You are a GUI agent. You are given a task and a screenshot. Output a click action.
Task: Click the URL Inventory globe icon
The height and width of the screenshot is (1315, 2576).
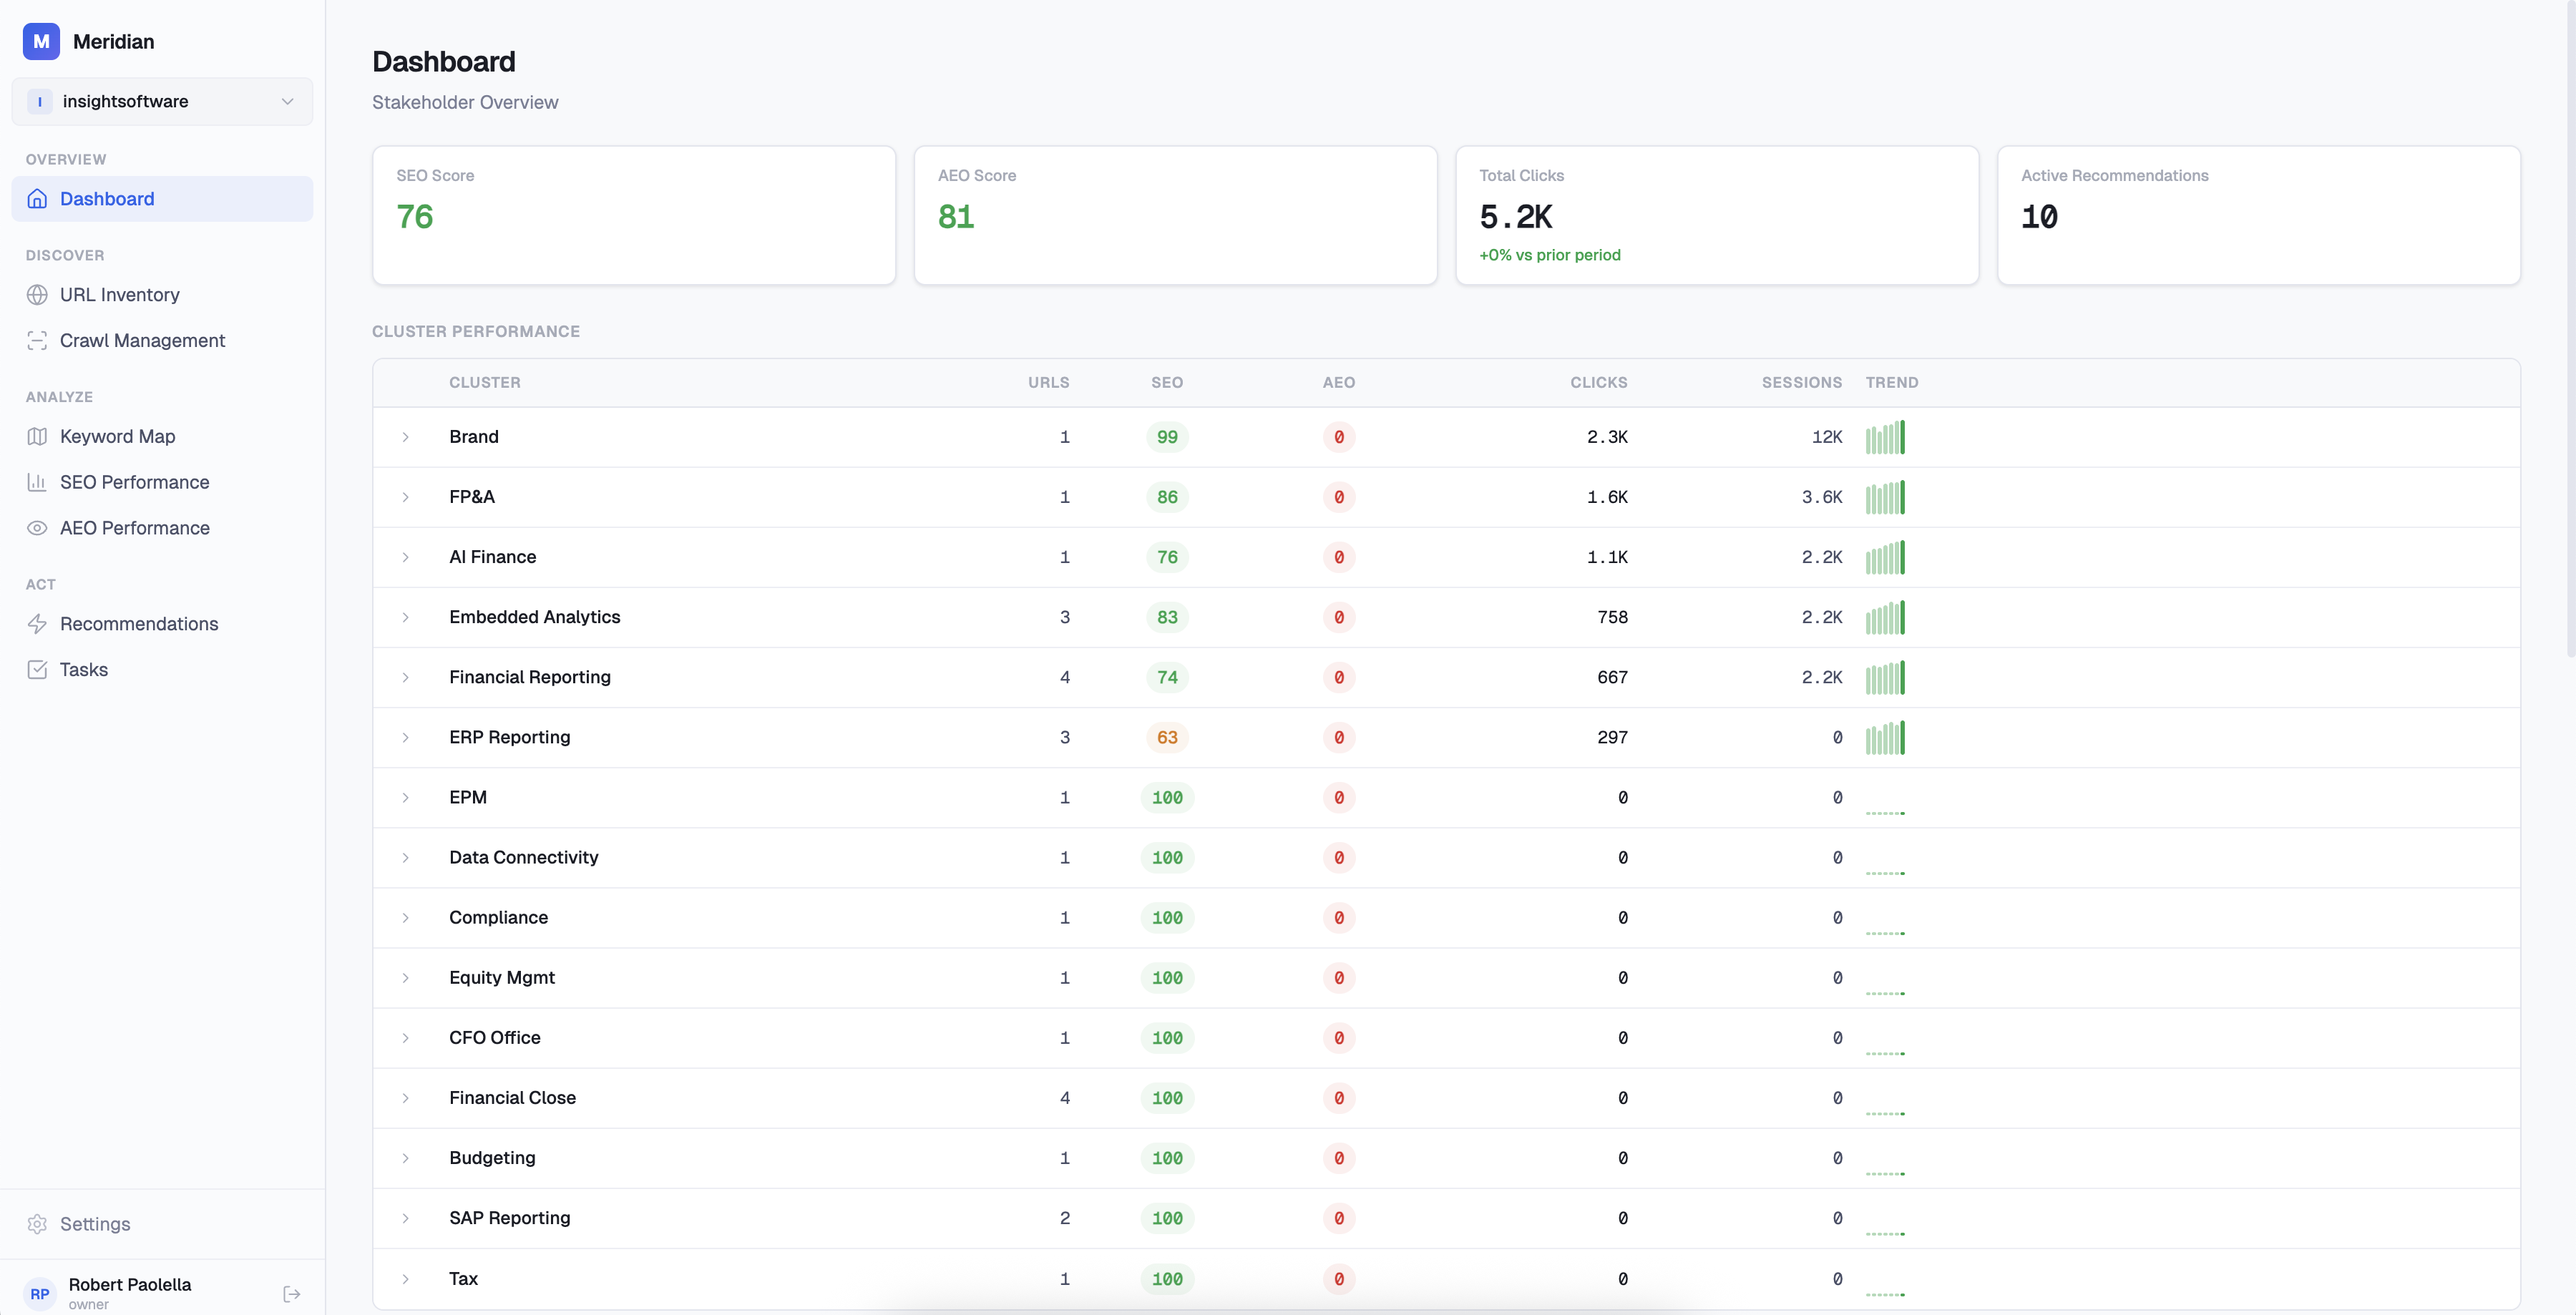click(x=37, y=295)
